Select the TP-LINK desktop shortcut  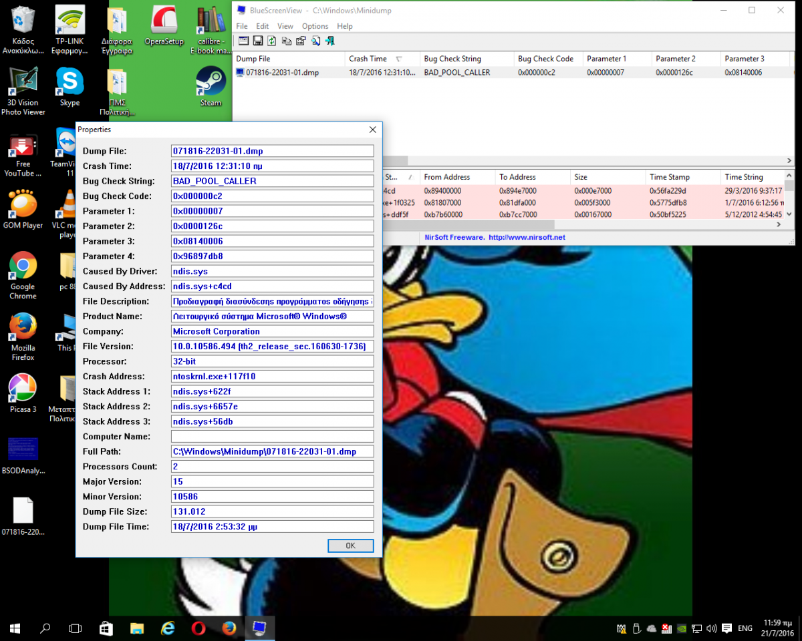[70, 30]
